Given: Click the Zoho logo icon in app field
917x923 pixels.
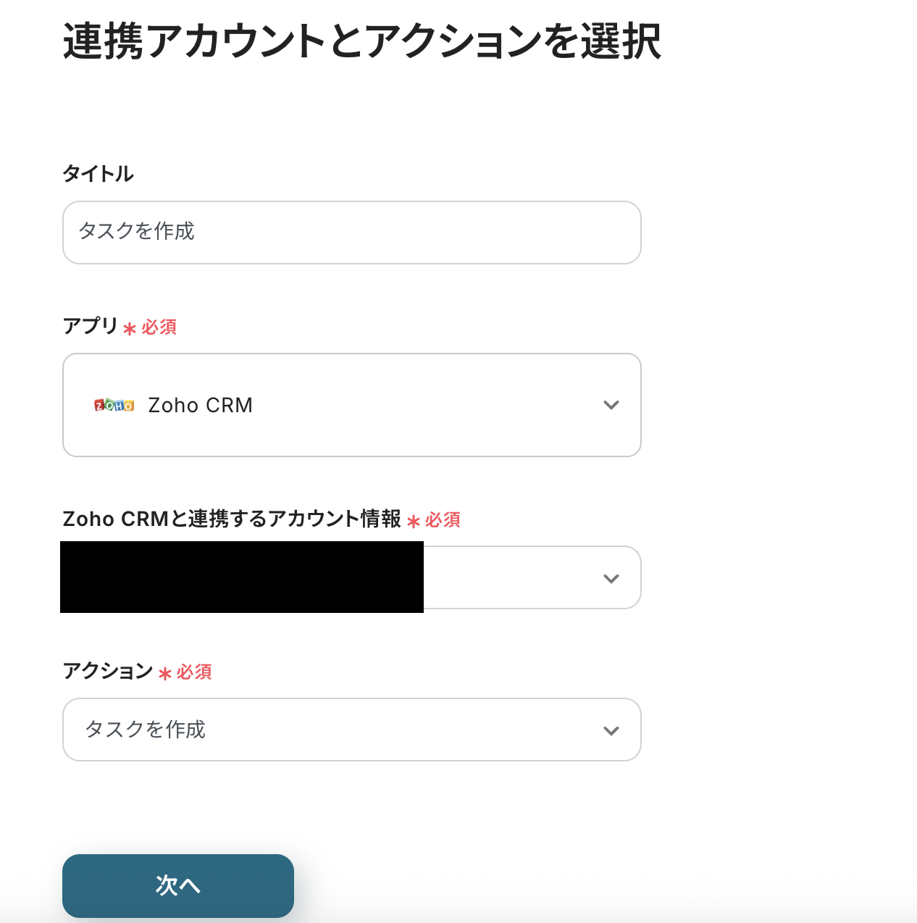Looking at the screenshot, I should click(114, 405).
